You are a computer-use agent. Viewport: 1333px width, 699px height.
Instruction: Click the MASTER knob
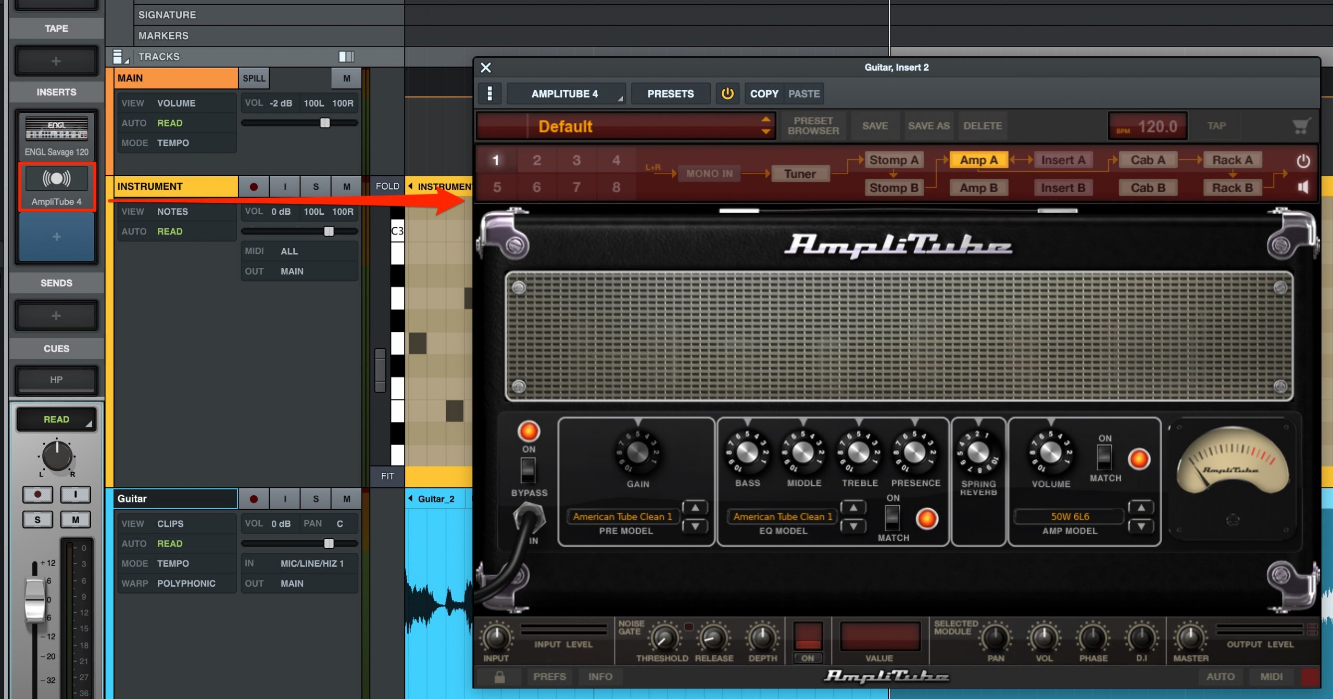(1190, 638)
